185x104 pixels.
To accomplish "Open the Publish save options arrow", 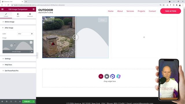I will (x=34, y=101).
